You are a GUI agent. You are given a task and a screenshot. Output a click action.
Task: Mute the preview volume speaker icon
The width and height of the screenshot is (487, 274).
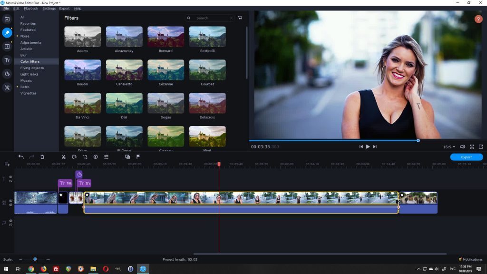point(462,147)
